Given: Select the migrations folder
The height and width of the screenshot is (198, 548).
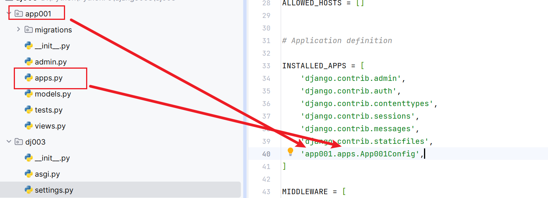Looking at the screenshot, I should click(x=53, y=30).
